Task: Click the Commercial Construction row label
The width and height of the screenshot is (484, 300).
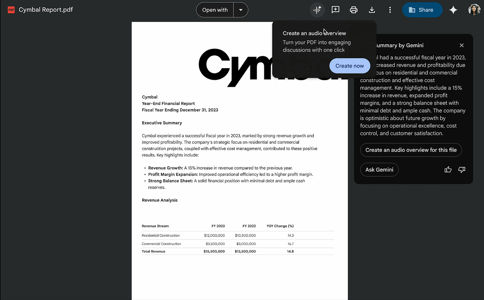Action: 162,244
